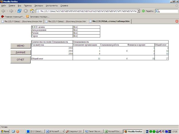Click the Back navigation arrow

(x=4, y=11)
